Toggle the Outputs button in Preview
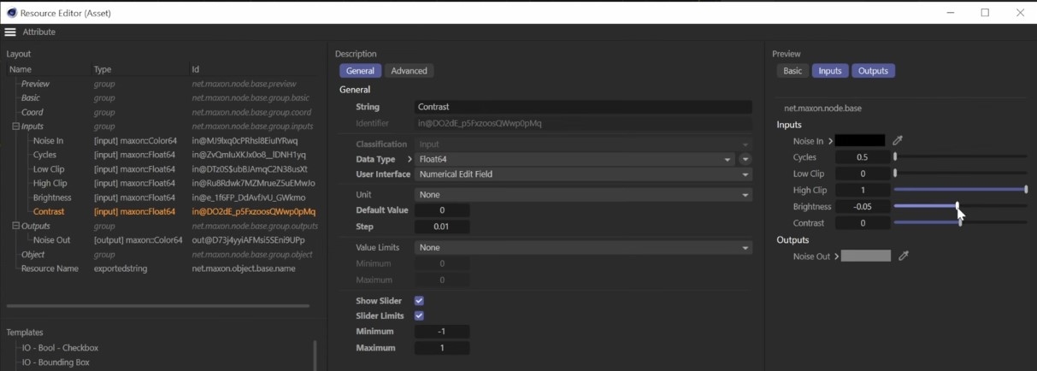The width and height of the screenshot is (1037, 371). (x=873, y=71)
